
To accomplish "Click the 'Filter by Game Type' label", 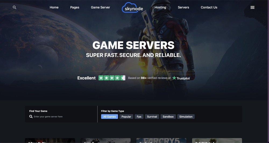I will 112,111.
